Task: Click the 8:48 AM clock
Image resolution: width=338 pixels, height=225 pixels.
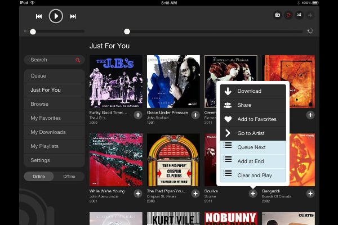Action: pos(169,3)
